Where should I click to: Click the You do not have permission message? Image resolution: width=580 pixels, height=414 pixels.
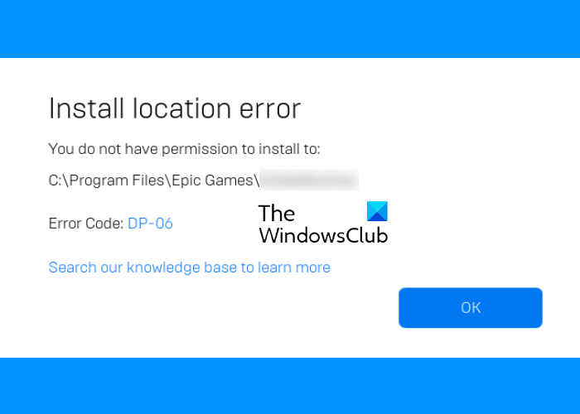[x=184, y=149]
